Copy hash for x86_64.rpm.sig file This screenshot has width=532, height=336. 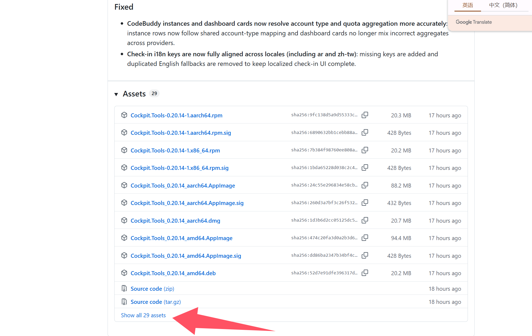[365, 167]
